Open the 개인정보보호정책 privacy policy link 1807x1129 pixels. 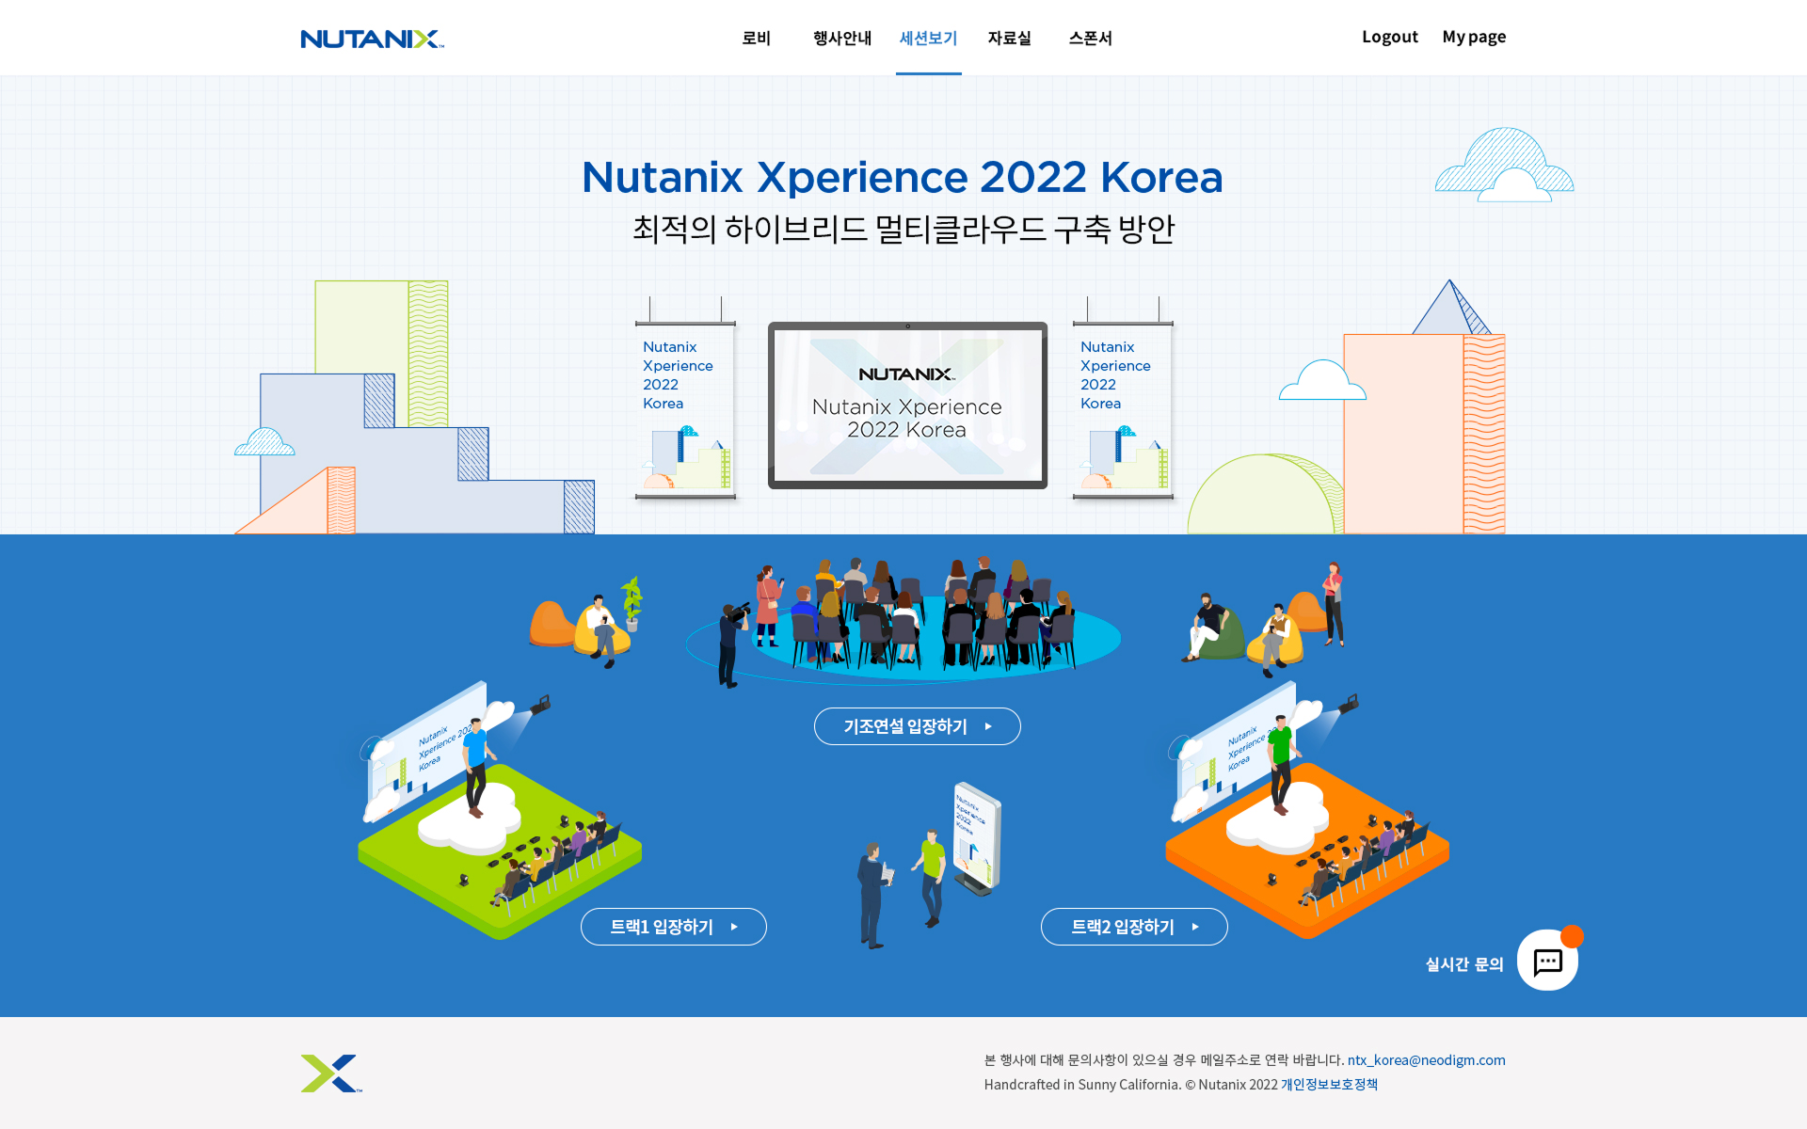(x=1329, y=1084)
